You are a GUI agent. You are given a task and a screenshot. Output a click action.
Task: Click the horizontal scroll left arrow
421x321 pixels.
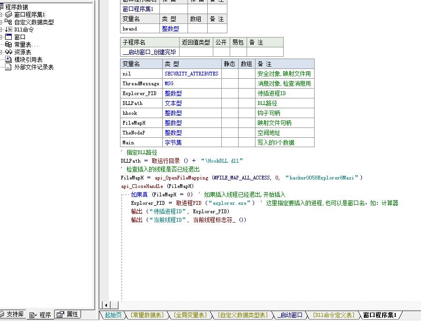pos(106,305)
